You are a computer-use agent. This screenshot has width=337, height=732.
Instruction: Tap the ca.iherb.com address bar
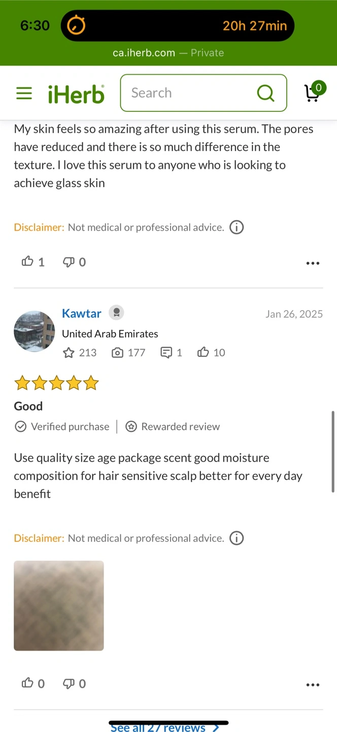[168, 53]
